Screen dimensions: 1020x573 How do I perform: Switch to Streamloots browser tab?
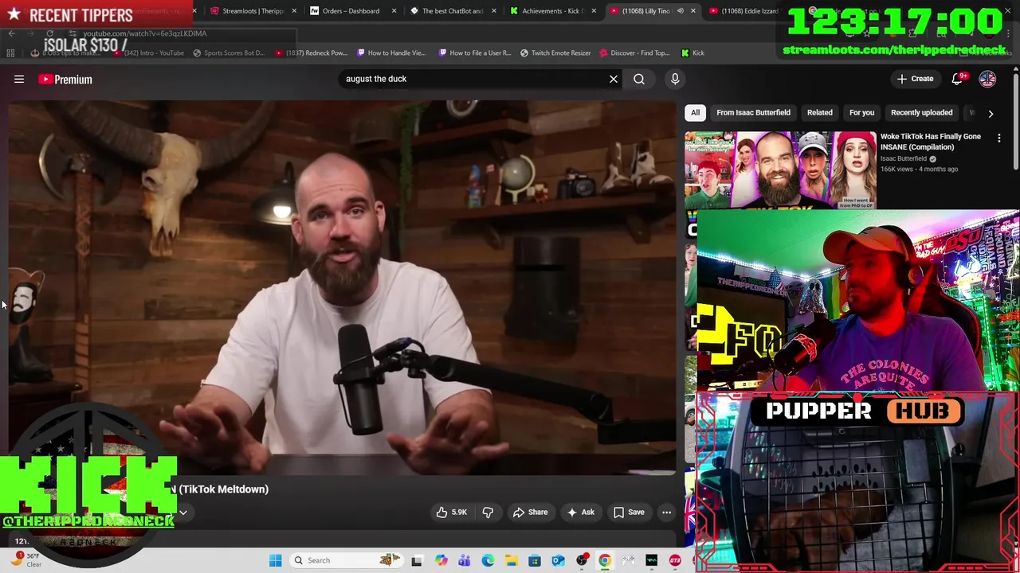click(x=252, y=11)
